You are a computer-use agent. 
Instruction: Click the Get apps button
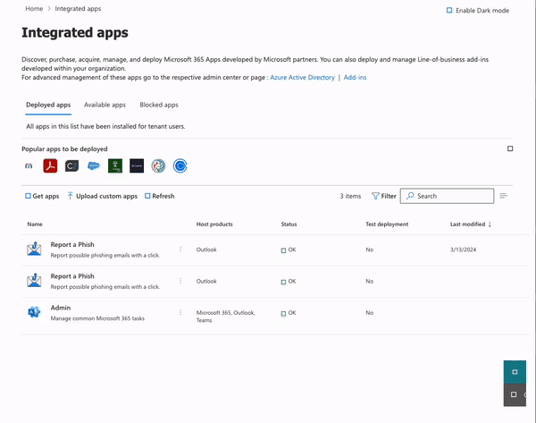pyautogui.click(x=42, y=196)
